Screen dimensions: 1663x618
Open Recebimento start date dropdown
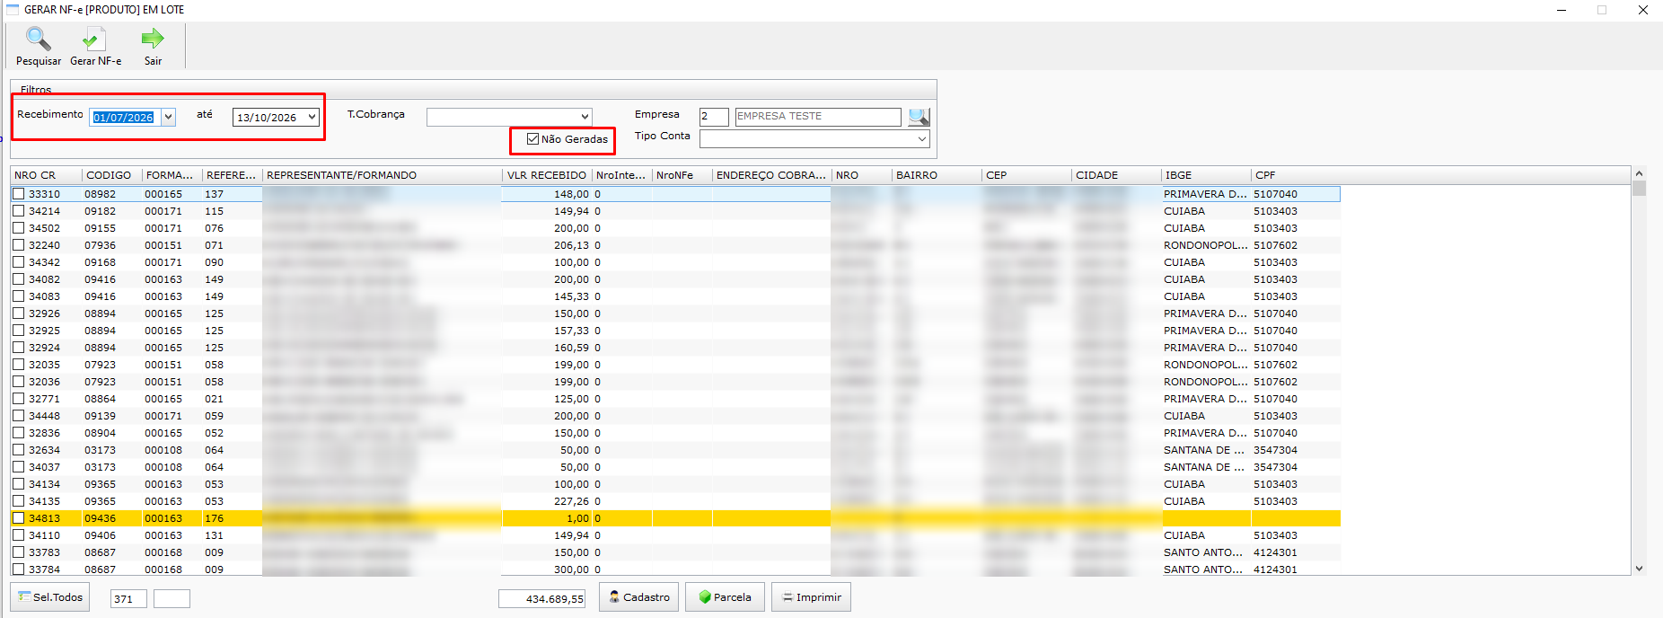(x=168, y=117)
